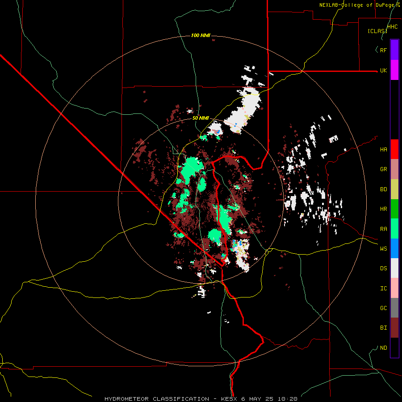Image resolution: width=402 pixels, height=402 pixels.
Task: Click the RA rain legend swatch
Action: click(394, 229)
